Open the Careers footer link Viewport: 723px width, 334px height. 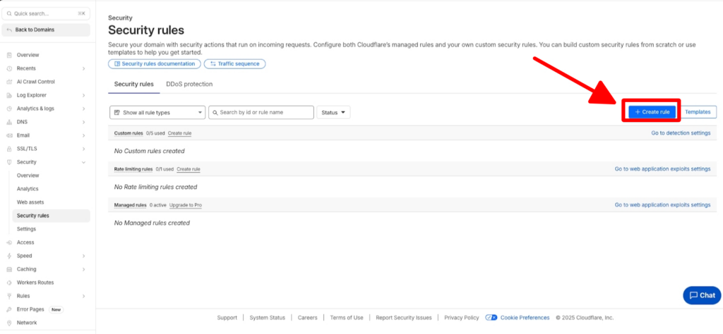[308, 317]
